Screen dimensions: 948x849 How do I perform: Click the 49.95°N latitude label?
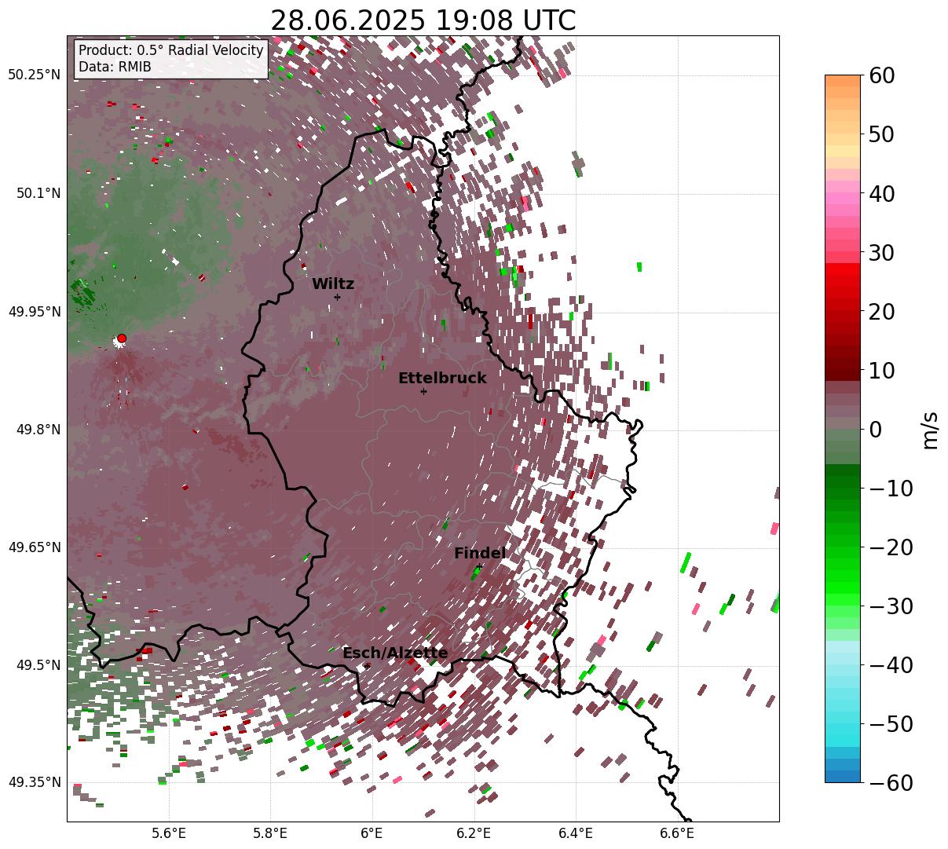click(35, 312)
